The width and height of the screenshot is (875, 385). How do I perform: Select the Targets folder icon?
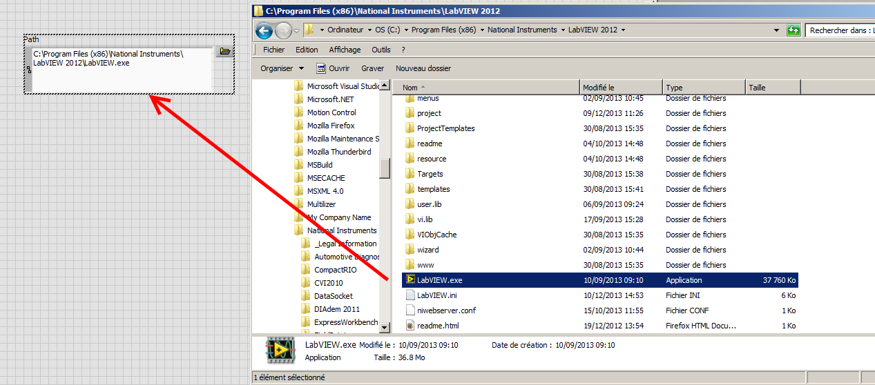click(410, 174)
